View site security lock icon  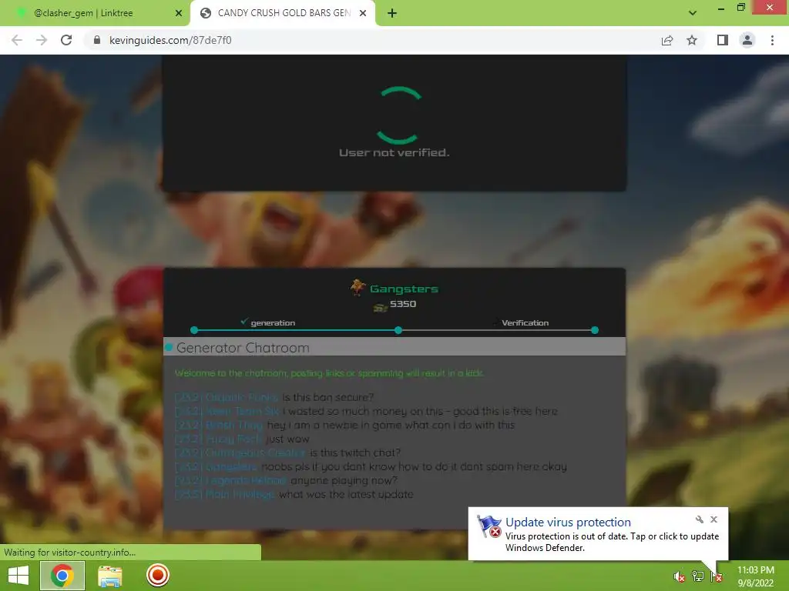pos(97,40)
